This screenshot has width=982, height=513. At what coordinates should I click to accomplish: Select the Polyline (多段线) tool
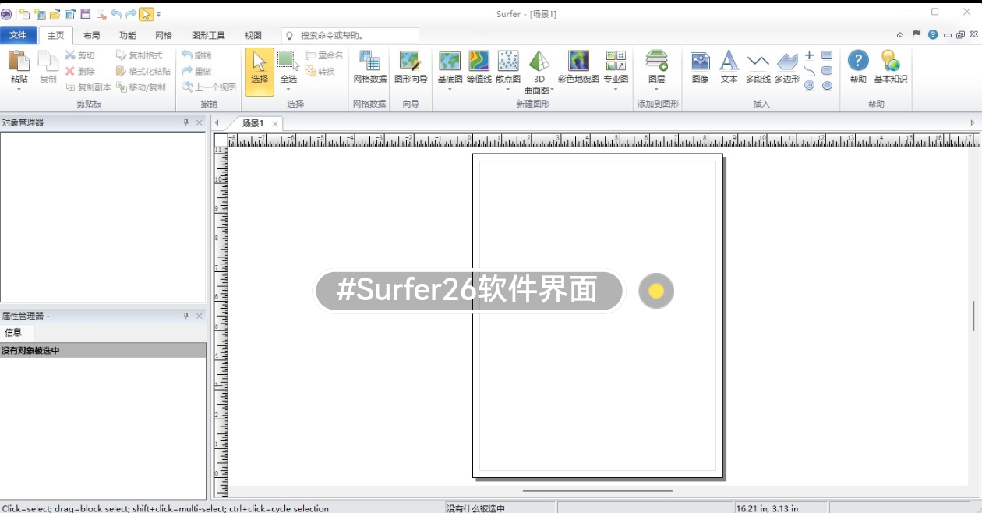[758, 67]
